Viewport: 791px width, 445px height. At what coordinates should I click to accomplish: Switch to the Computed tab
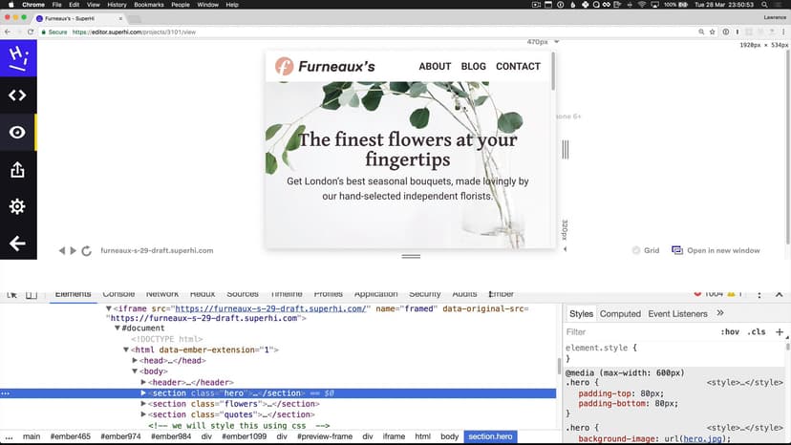click(x=620, y=313)
